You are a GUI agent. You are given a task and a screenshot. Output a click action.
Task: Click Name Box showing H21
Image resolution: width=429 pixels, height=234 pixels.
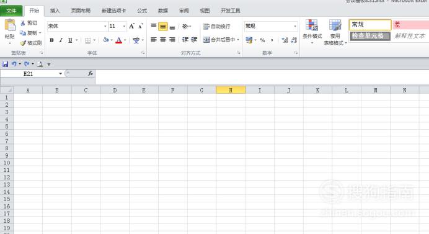[x=28, y=73]
